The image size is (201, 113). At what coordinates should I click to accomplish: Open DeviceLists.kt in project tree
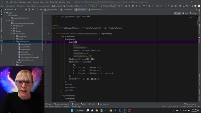coord(25,49)
